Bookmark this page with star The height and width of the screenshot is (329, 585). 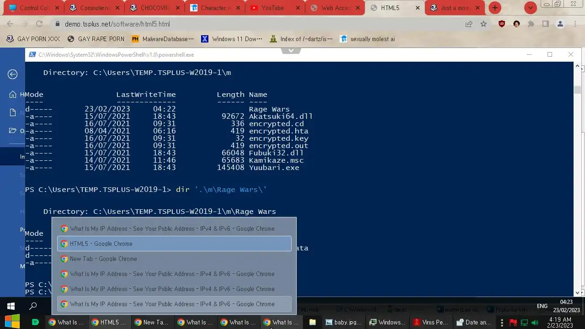pyautogui.click(x=484, y=24)
